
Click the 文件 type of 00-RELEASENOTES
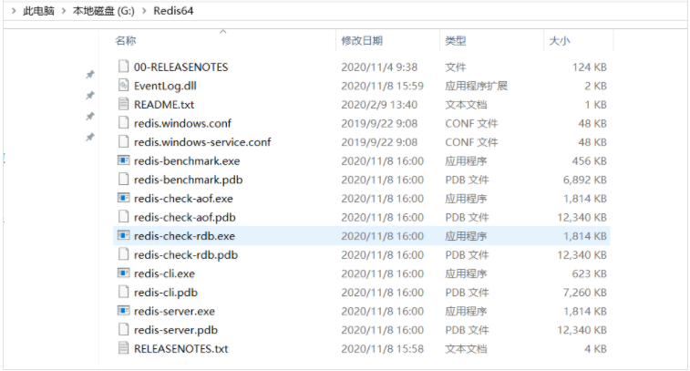point(456,67)
